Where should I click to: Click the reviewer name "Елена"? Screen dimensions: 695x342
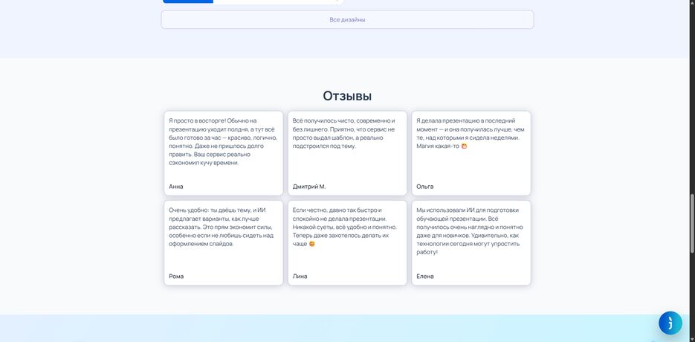425,276
